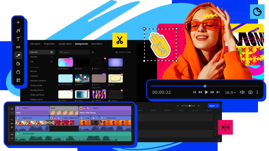
Task: Click the speaker volume icon in the player
Action: tap(242, 92)
